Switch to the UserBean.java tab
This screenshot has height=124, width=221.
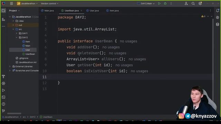tap(70, 11)
